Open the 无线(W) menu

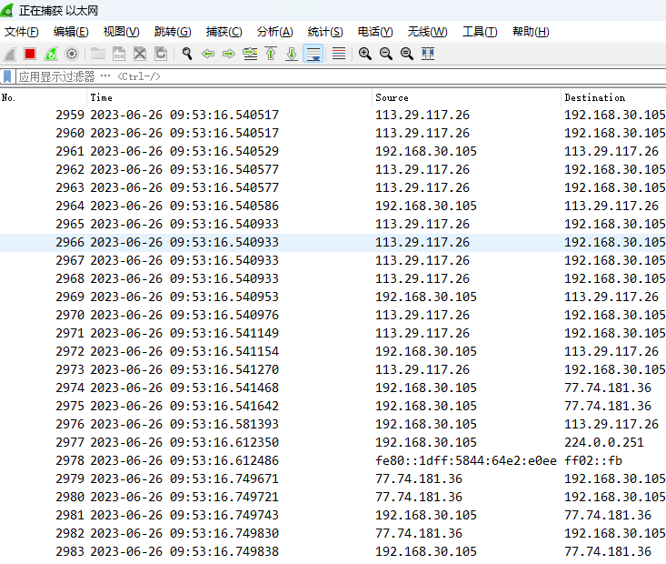coord(427,32)
